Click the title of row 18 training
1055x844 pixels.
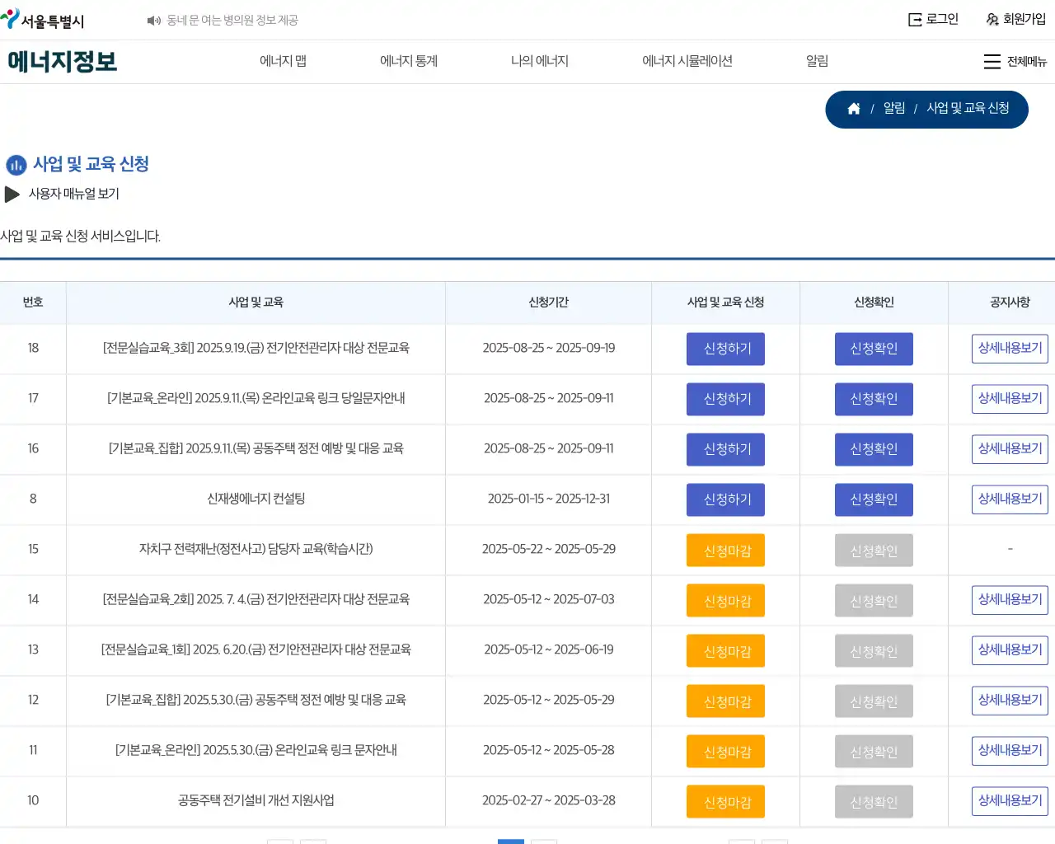[256, 348]
